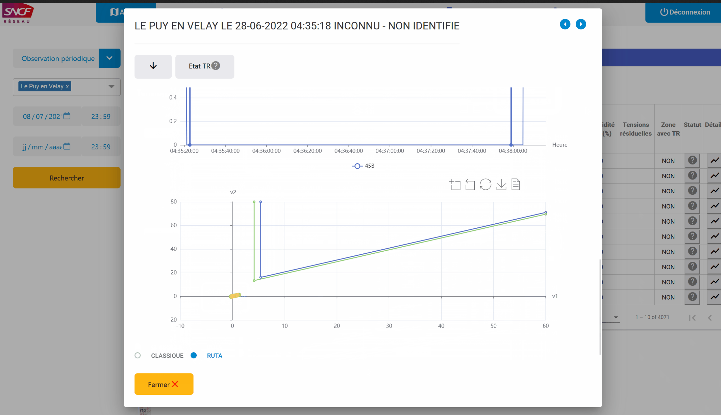Click the down arrow button in dialog
Image resolution: width=721 pixels, height=415 pixels.
click(153, 66)
